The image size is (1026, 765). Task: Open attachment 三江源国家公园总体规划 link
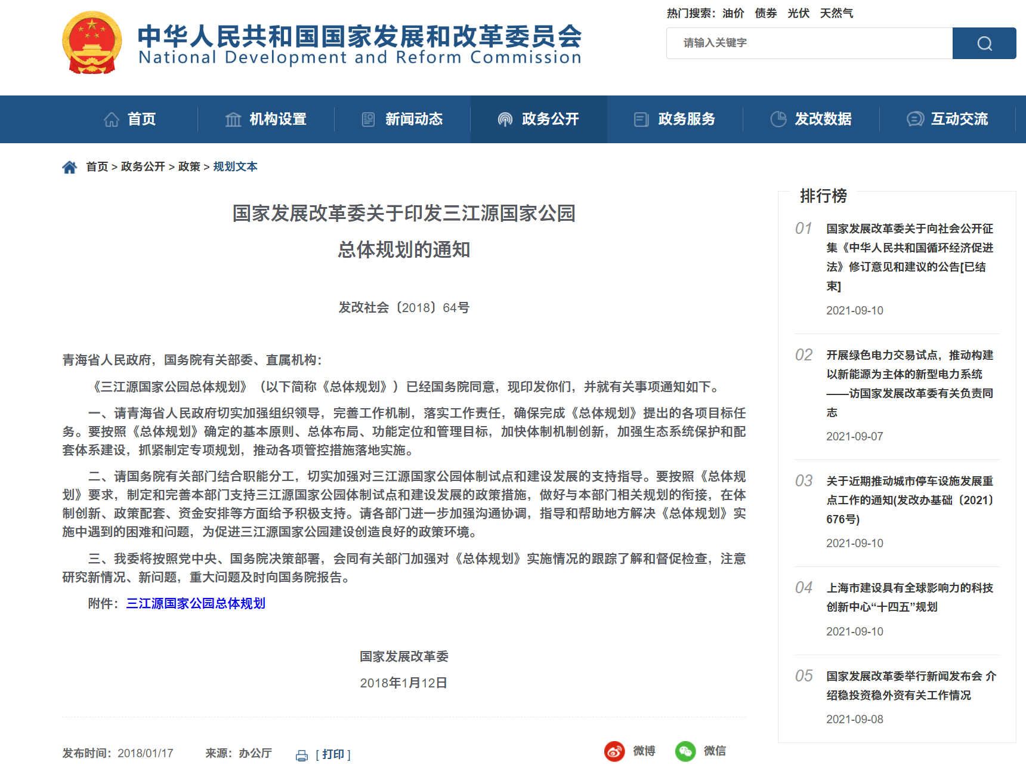196,603
